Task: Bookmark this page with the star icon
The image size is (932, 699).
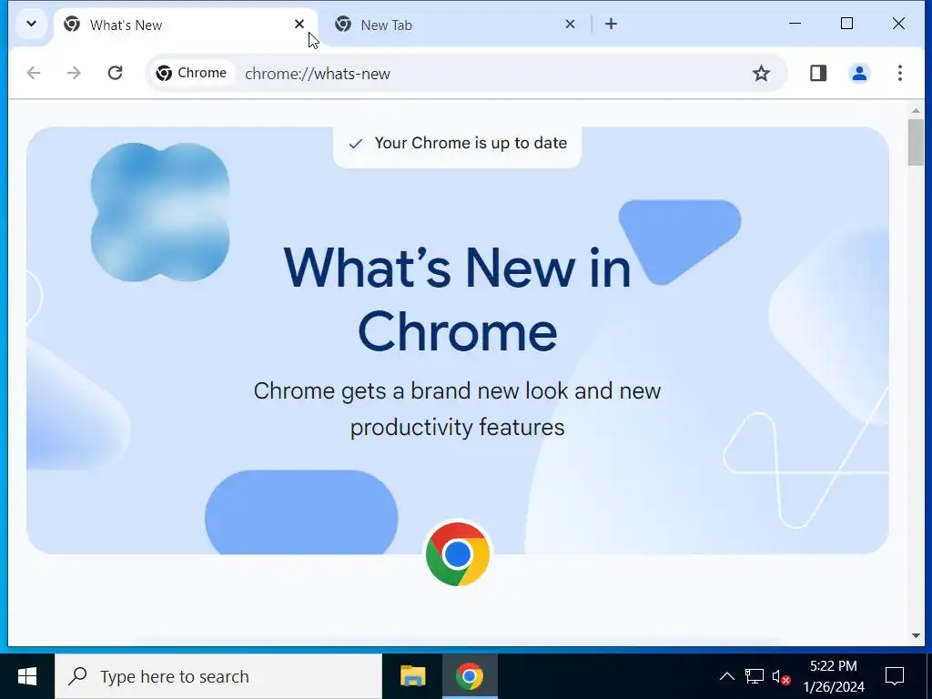Action: pyautogui.click(x=761, y=74)
